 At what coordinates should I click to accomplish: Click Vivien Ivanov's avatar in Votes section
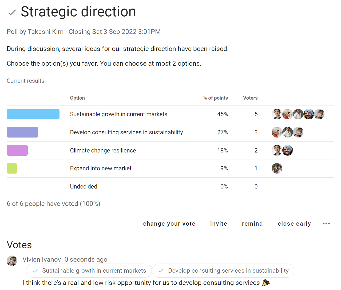click(12, 261)
